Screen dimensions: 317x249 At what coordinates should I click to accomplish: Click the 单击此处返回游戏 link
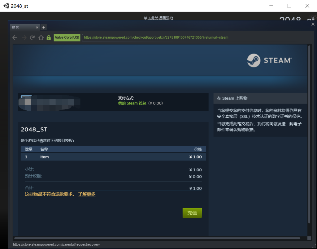pos(158,18)
